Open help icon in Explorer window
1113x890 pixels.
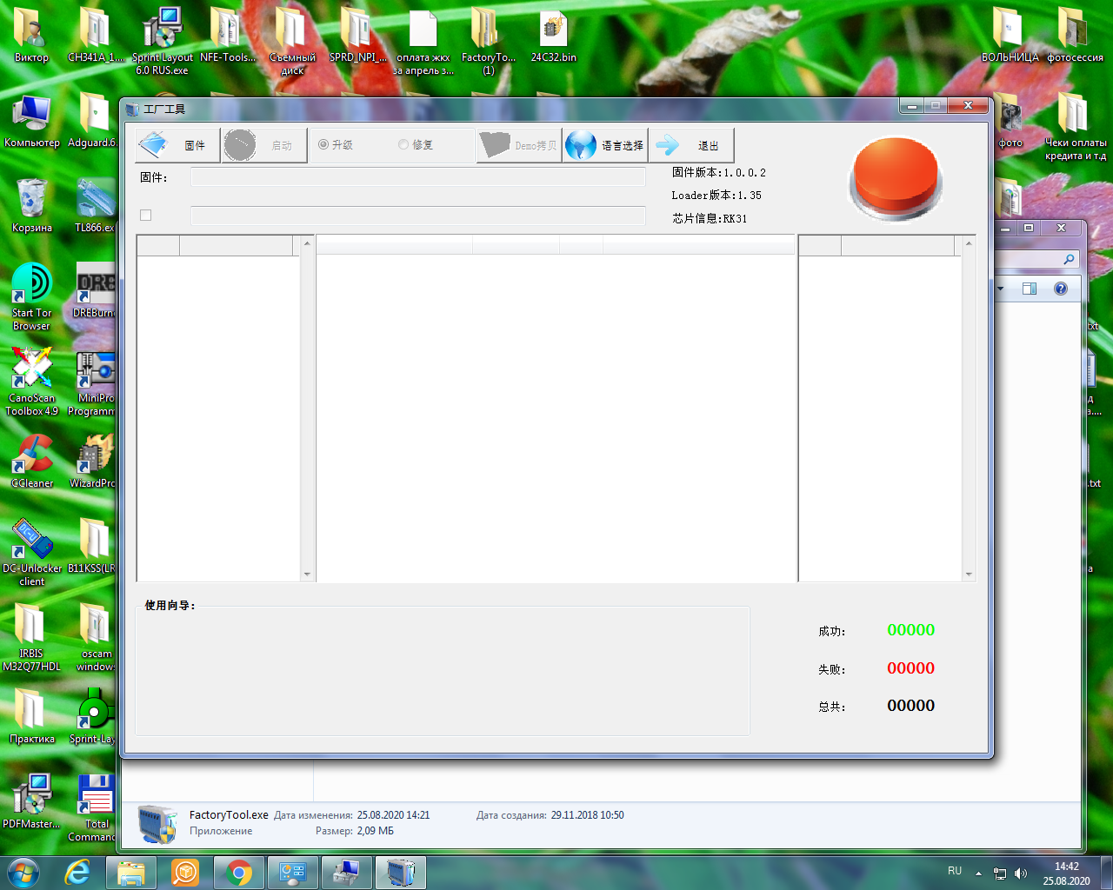coord(1061,289)
